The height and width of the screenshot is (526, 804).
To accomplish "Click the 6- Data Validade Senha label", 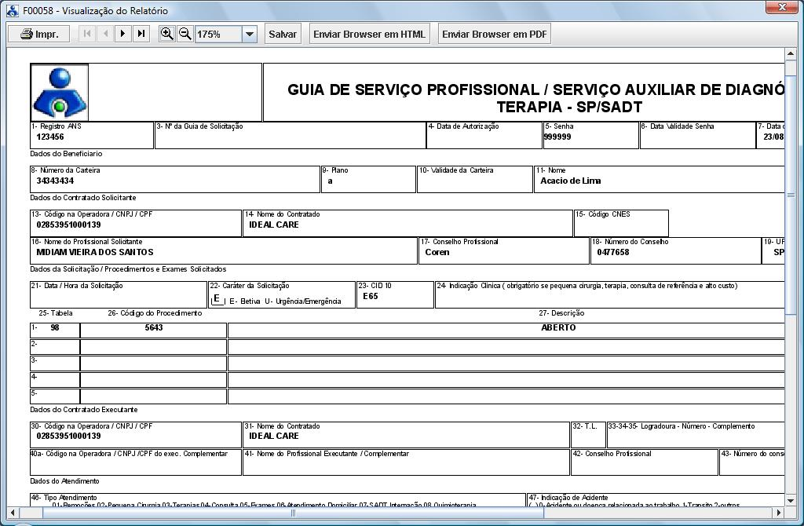I will tap(678, 126).
